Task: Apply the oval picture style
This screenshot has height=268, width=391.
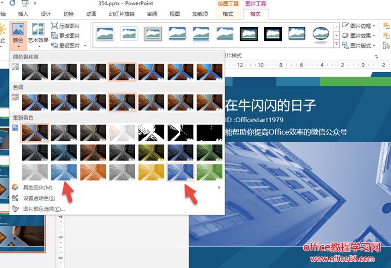Action: [x=321, y=34]
